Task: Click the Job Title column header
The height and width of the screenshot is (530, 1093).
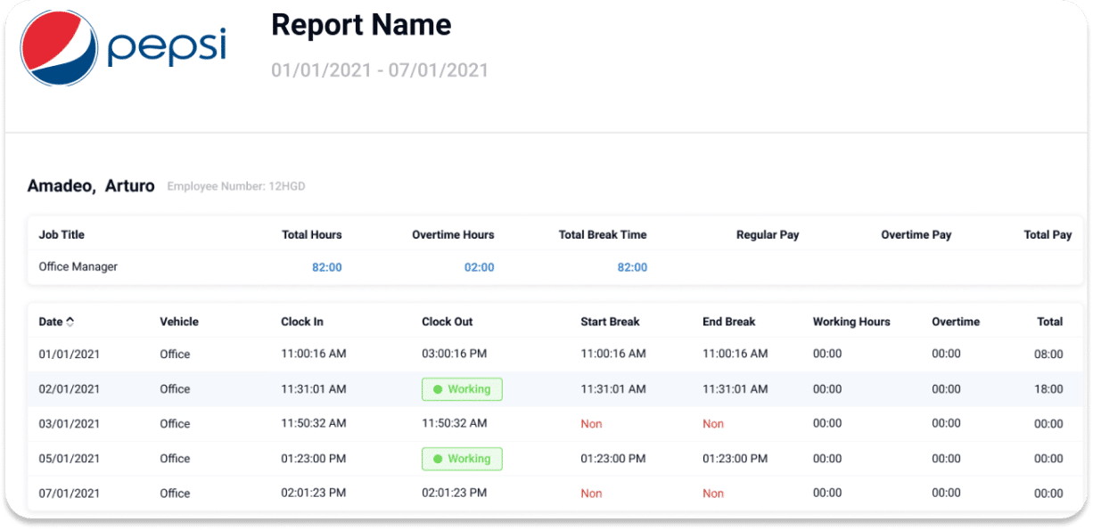Action: click(x=62, y=235)
